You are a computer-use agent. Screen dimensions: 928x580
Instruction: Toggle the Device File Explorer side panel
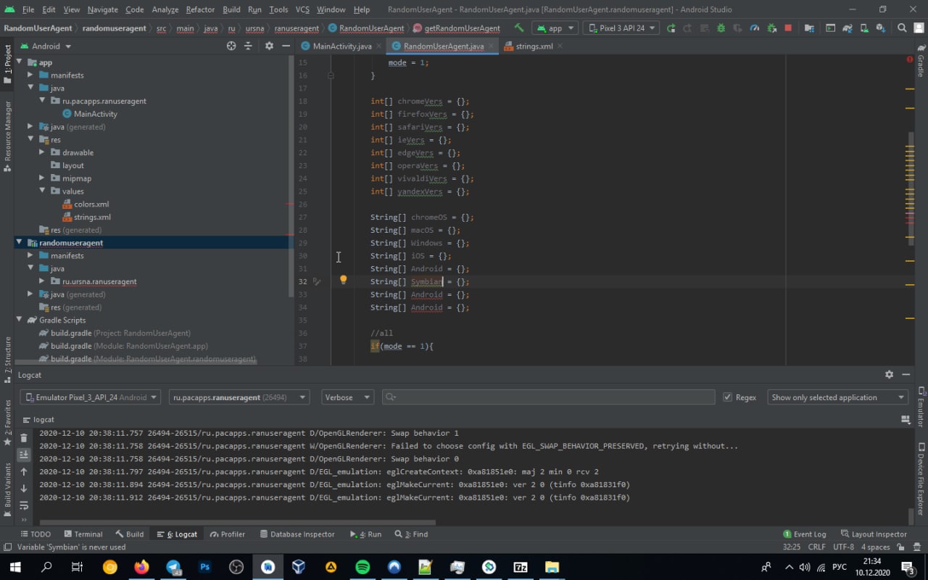click(921, 478)
